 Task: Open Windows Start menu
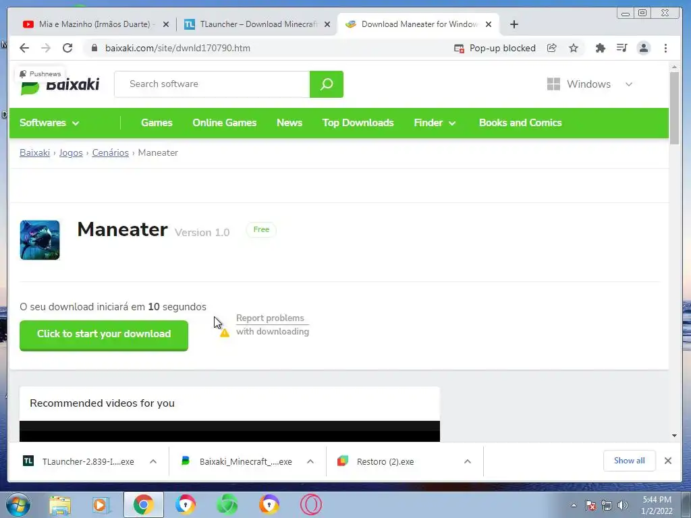[x=18, y=505]
